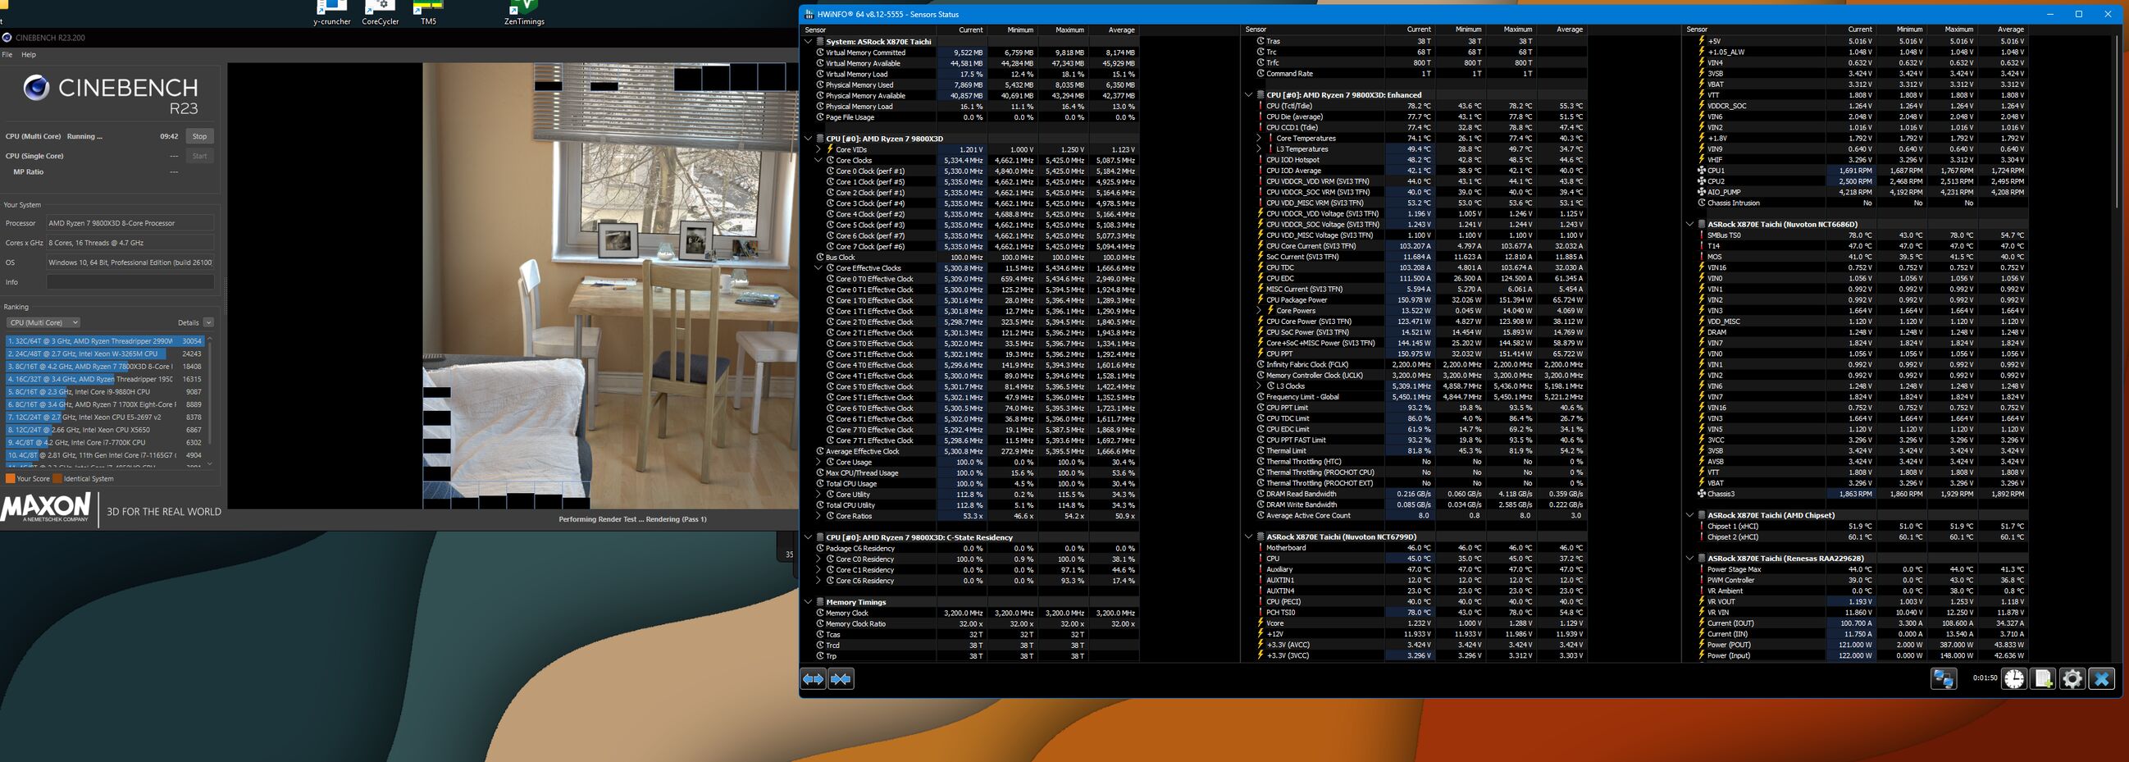Collapse the AMD Chipset section
2129x762 pixels.
click(x=1690, y=515)
